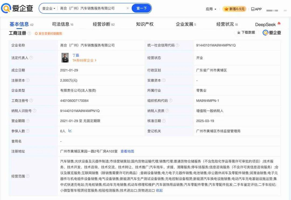Click the 查一下 search button
The image size is (291, 200).
point(141,8)
